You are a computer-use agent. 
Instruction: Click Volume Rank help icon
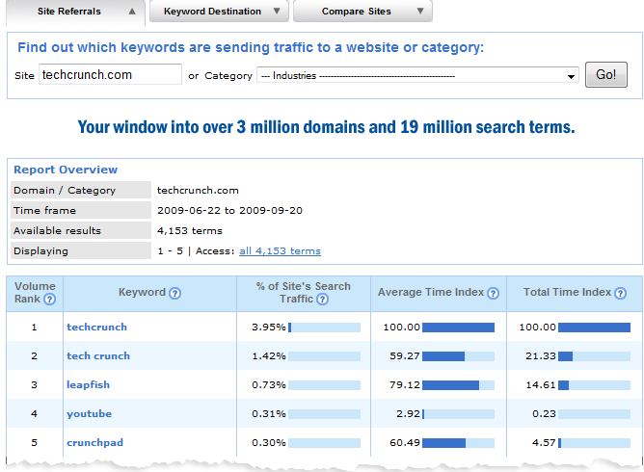pos(49,300)
